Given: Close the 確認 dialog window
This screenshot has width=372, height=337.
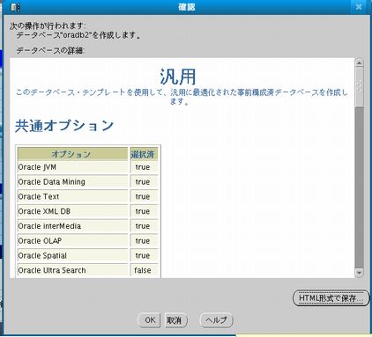Looking at the screenshot, I should coord(359,7).
